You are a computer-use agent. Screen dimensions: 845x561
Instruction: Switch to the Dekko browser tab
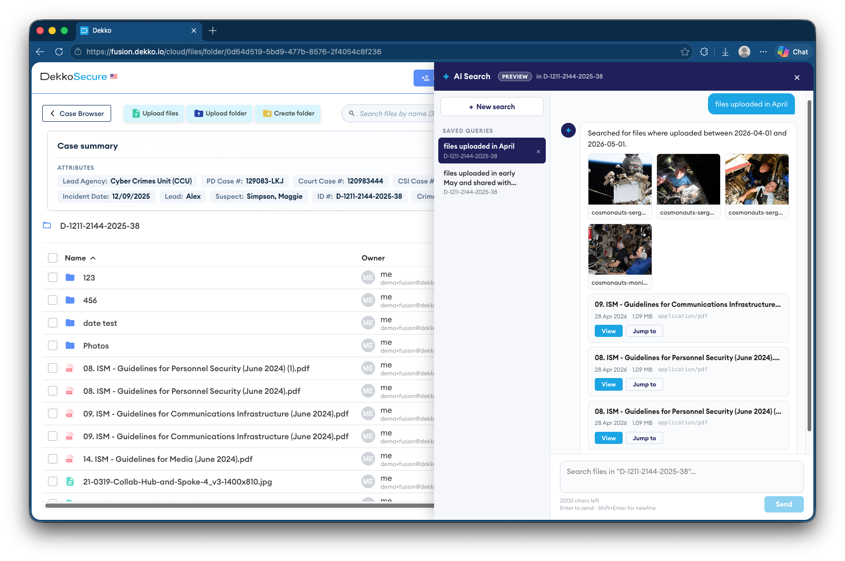(139, 31)
